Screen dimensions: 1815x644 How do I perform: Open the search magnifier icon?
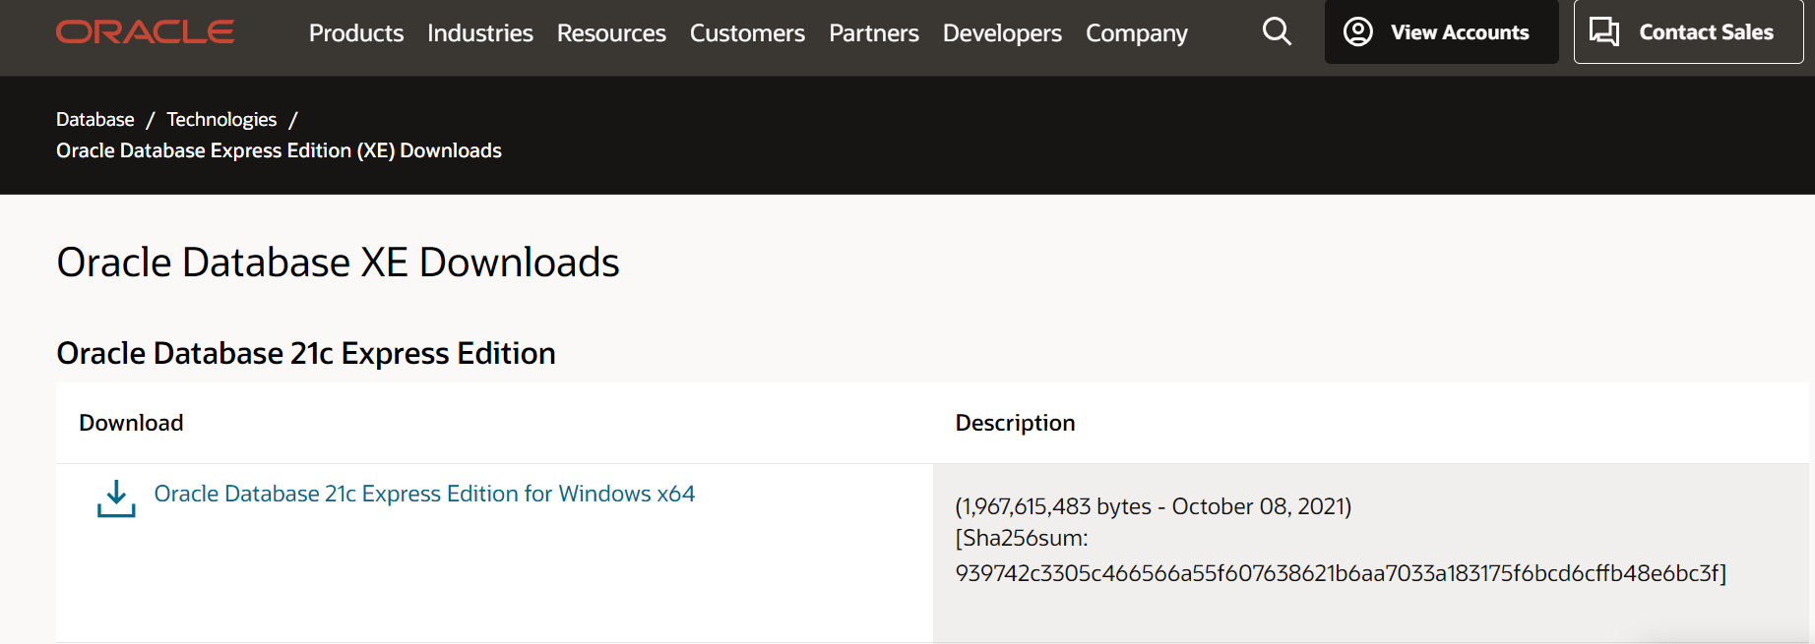[1277, 31]
